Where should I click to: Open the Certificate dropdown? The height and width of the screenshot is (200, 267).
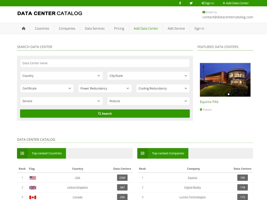click(x=47, y=88)
